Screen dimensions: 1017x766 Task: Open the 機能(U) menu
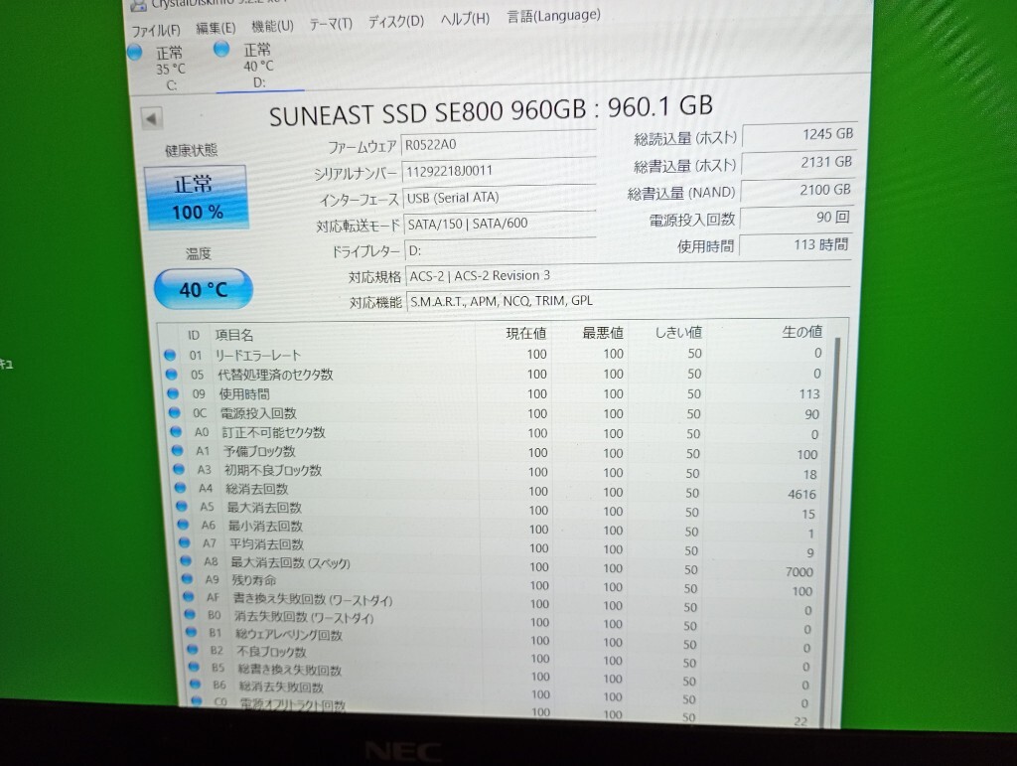[272, 26]
